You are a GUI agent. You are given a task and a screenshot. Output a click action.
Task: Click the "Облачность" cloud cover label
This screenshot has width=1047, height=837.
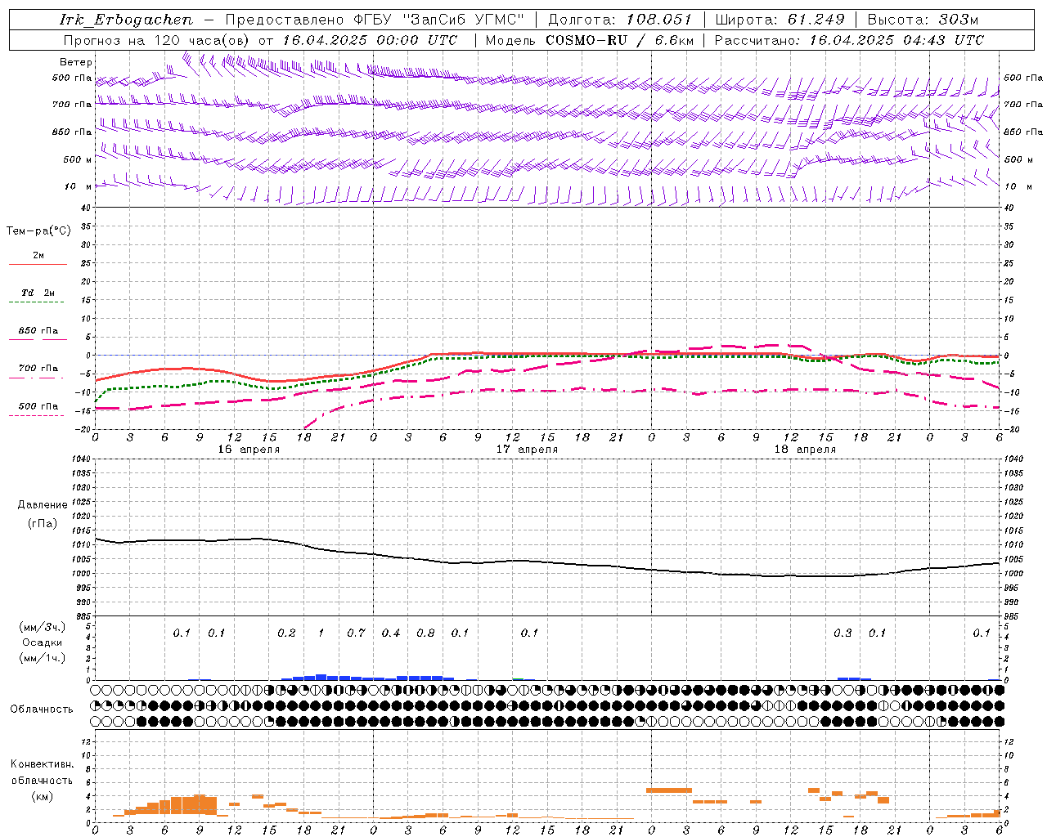coord(42,709)
